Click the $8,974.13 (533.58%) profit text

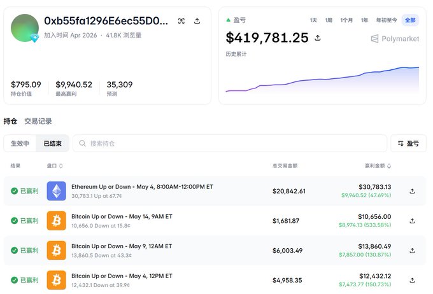pyautogui.click(x=365, y=225)
